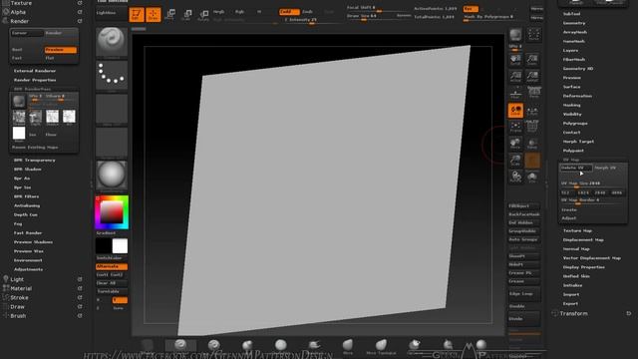638x359 pixels.
Task: Select the Rotate transform icon
Action: 203,15
